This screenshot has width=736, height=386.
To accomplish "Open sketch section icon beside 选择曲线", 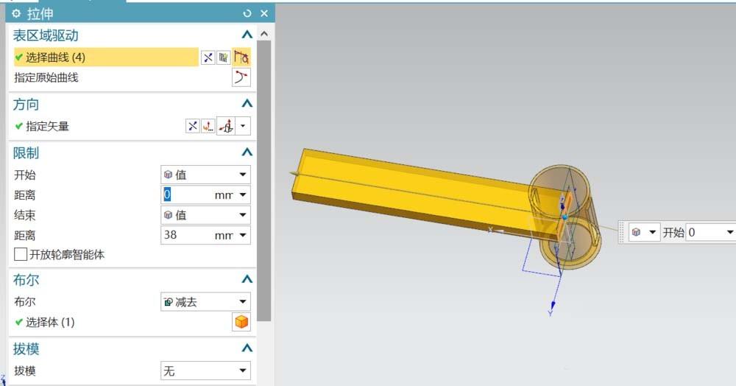I will point(224,57).
